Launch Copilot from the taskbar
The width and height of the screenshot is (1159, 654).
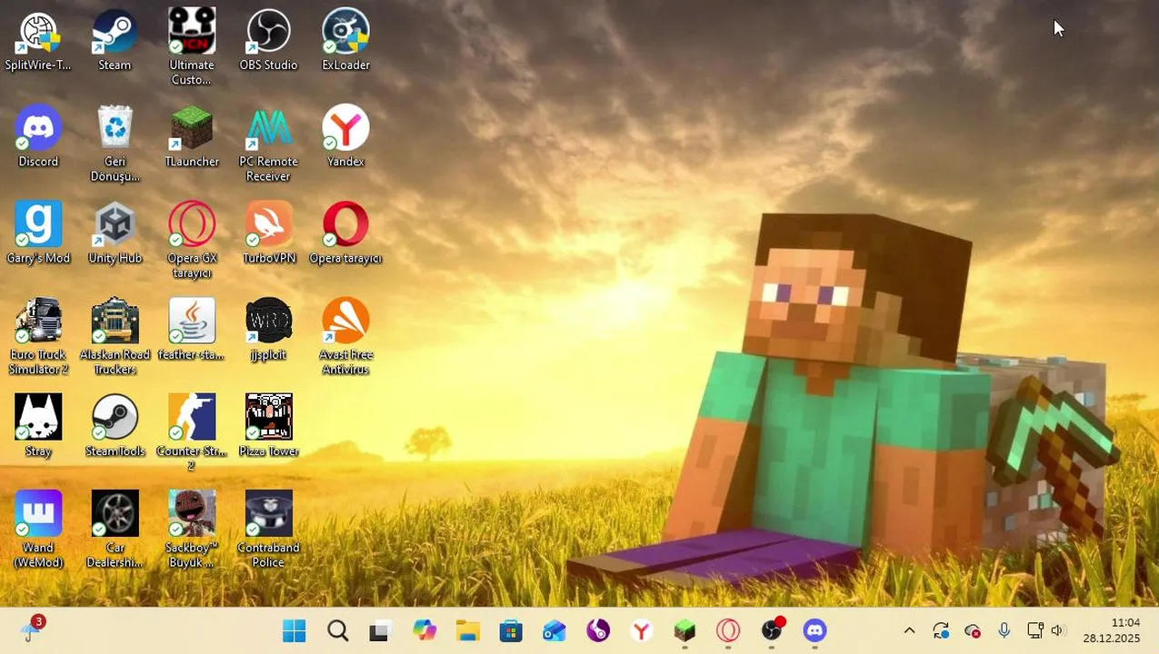click(425, 630)
